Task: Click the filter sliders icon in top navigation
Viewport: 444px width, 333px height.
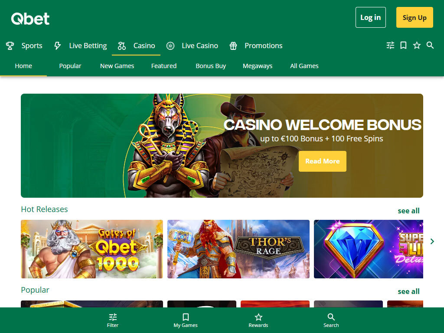Action: [x=390, y=45]
